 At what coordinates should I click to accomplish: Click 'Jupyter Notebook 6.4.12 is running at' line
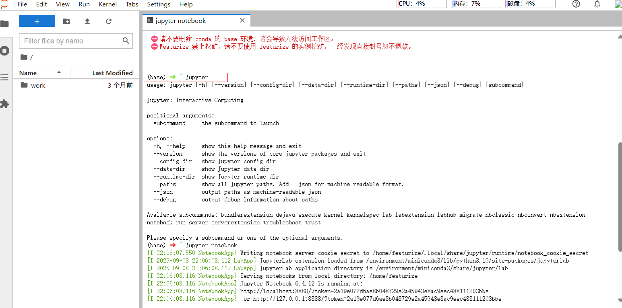[x=255, y=283]
